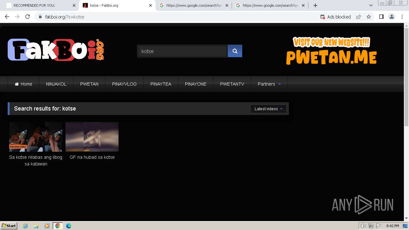Expand the Partners dropdown menu
The image size is (409, 230).
[269, 84]
